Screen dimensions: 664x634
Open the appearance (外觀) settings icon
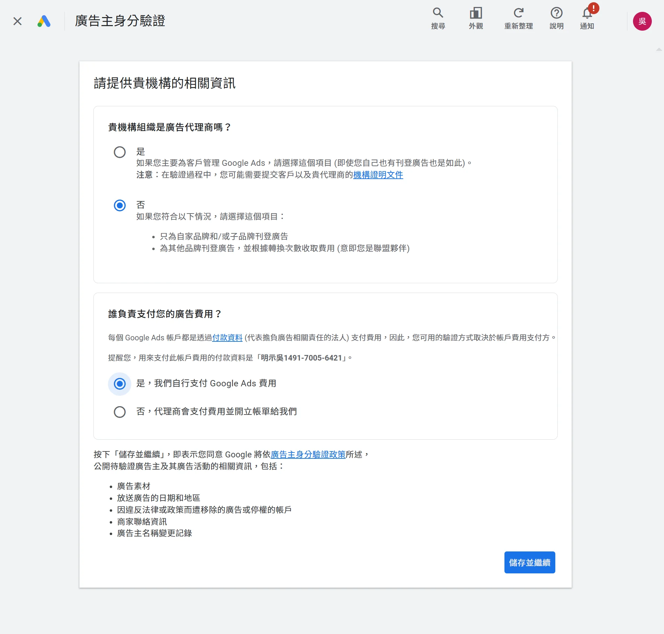click(476, 18)
